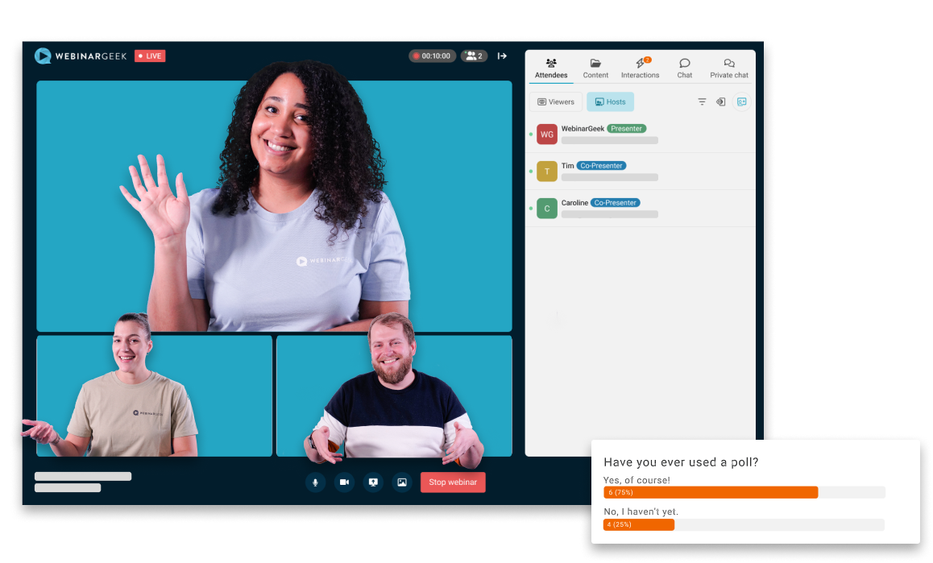The image size is (933, 563).
Task: Toggle the camera on or off
Action: (344, 482)
